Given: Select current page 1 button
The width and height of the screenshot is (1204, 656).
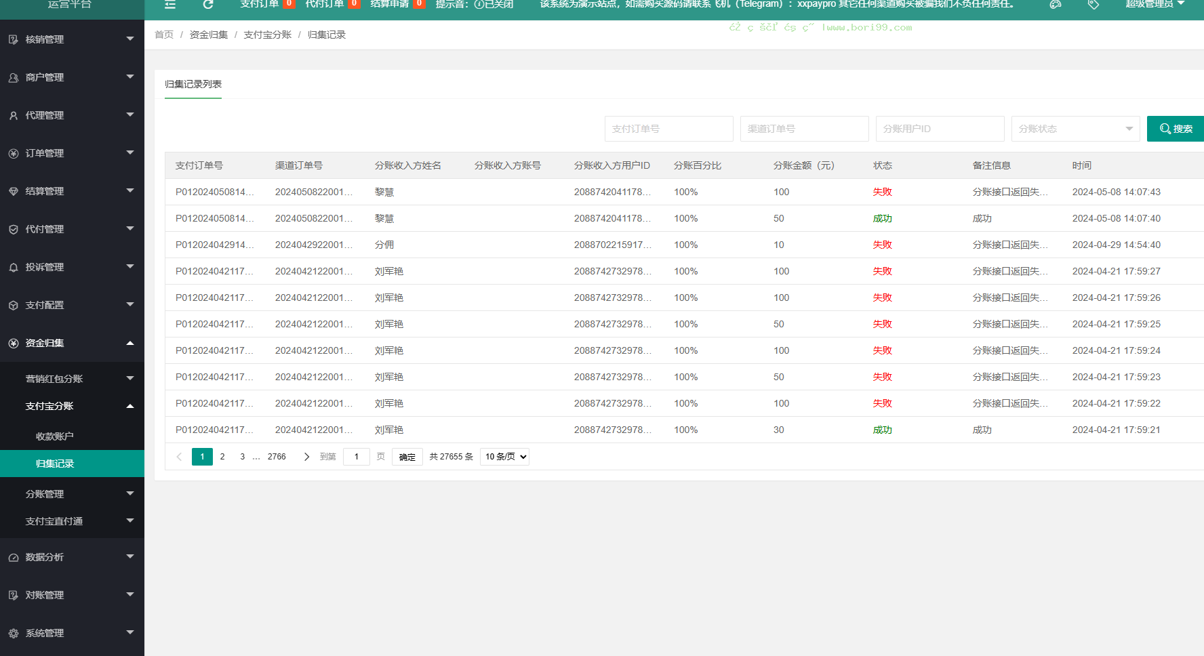Looking at the screenshot, I should 202,457.
